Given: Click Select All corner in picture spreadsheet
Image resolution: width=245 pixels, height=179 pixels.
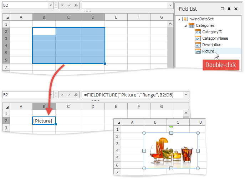Looking at the screenshot, I should click(117, 122).
